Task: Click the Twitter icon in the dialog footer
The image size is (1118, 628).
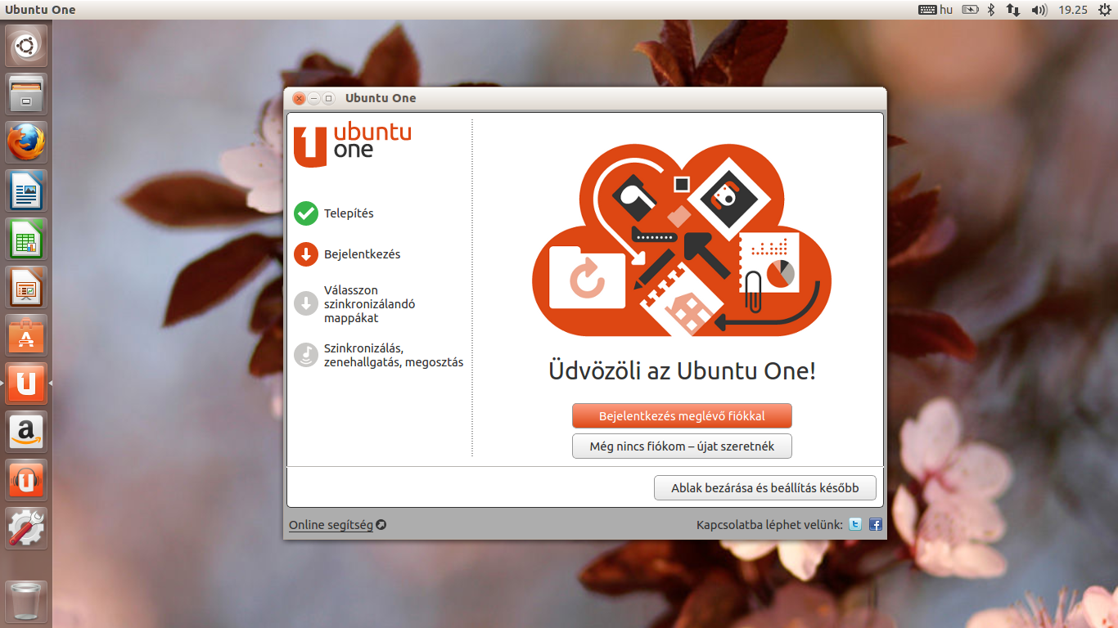Action: pyautogui.click(x=855, y=525)
